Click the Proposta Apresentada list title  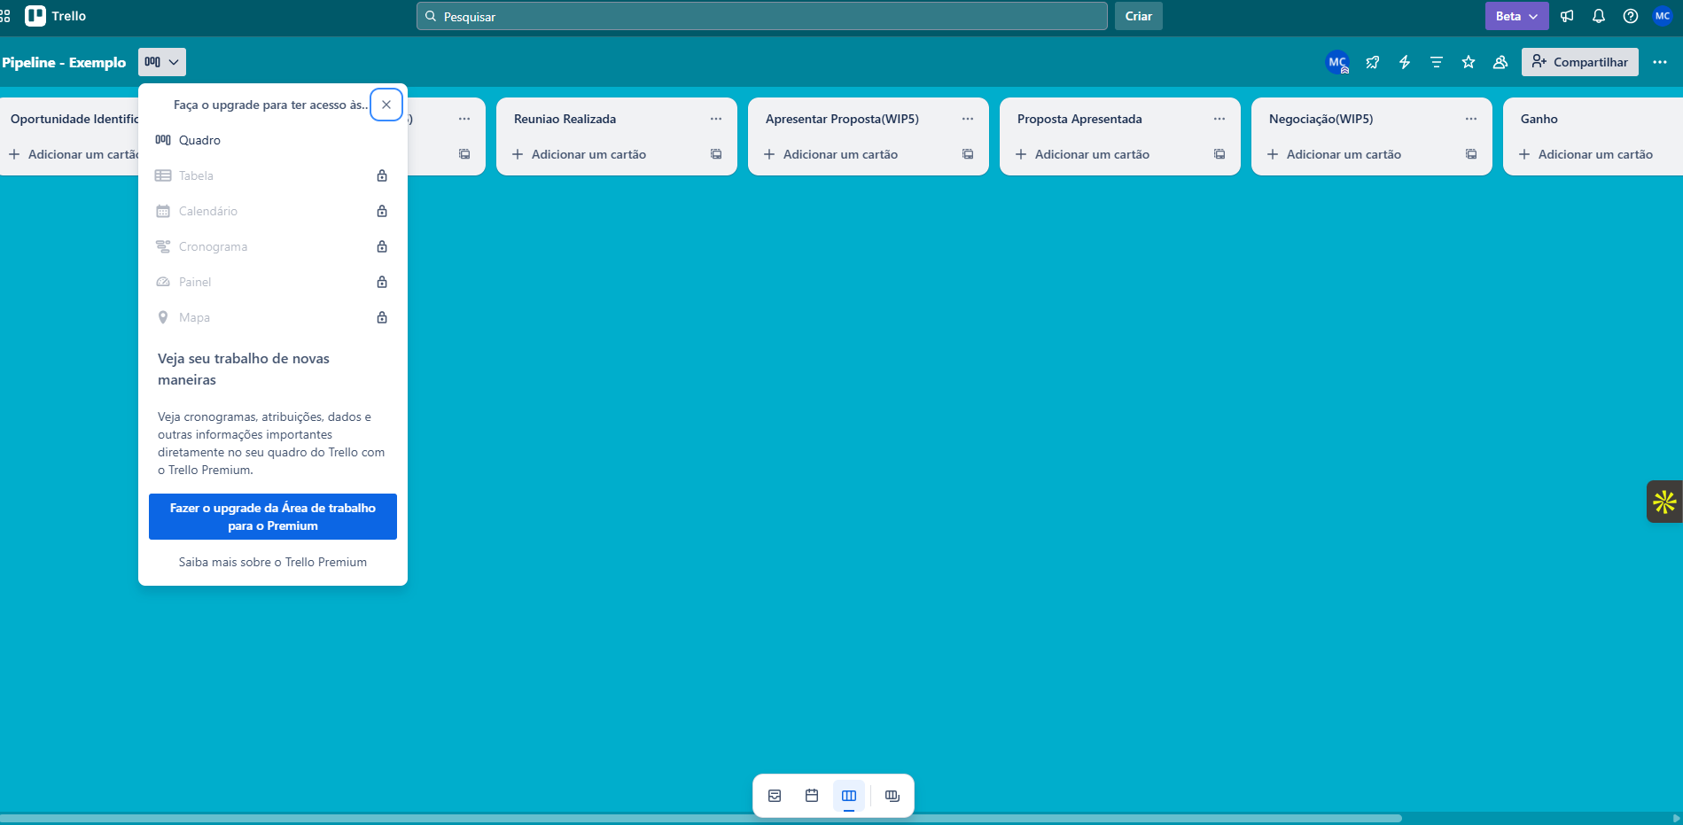pyautogui.click(x=1079, y=119)
